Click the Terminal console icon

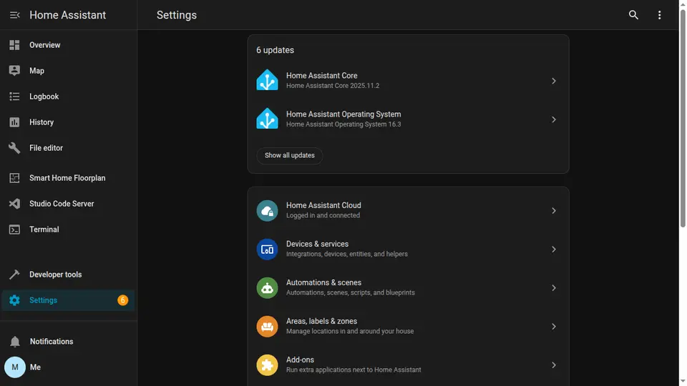tap(14, 229)
